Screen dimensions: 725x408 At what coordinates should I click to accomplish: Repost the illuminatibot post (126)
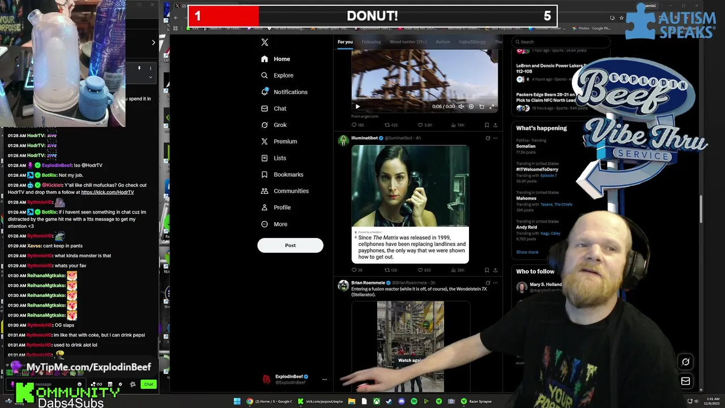pyautogui.click(x=391, y=270)
